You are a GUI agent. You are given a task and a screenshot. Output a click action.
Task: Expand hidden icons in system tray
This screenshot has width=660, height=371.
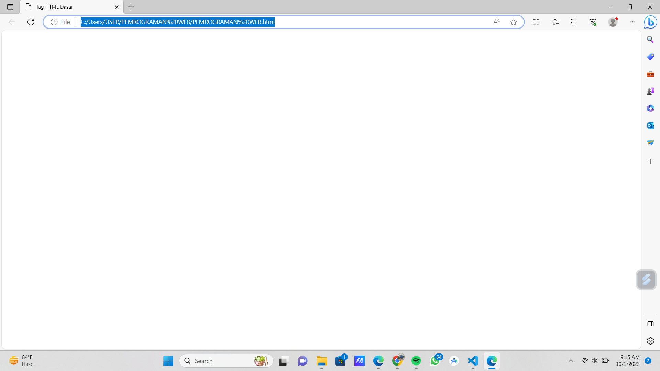[571, 361]
